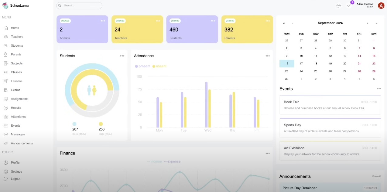Click the Attendance sidebar icon
The height and width of the screenshot is (192, 387).
(x=5, y=117)
